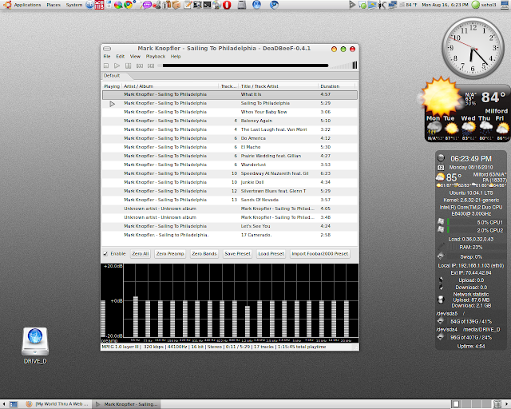The height and width of the screenshot is (409, 511).
Task: Launch Google Chrome from top panel
Action: click(x=129, y=5)
